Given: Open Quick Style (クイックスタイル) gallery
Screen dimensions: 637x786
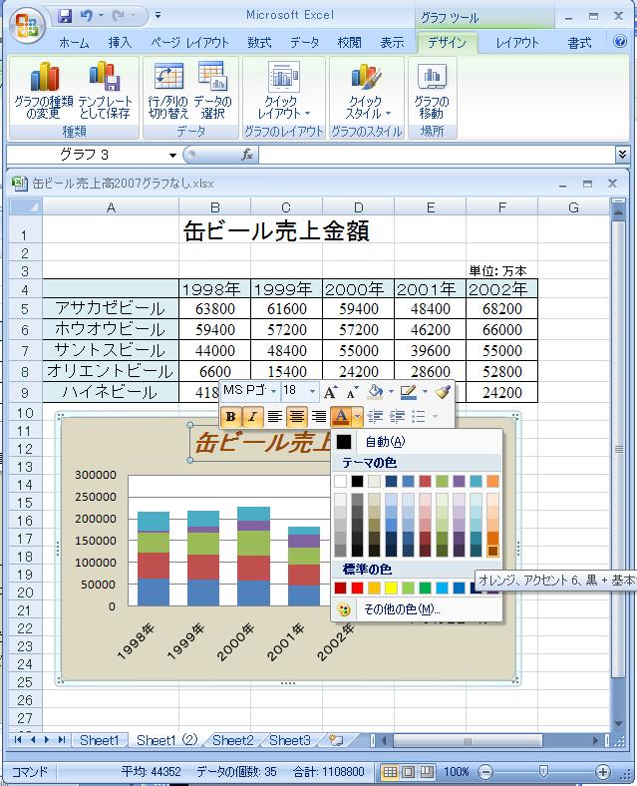Looking at the screenshot, I should 367,91.
